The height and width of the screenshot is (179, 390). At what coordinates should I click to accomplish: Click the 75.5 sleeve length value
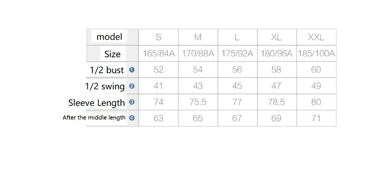(198, 102)
